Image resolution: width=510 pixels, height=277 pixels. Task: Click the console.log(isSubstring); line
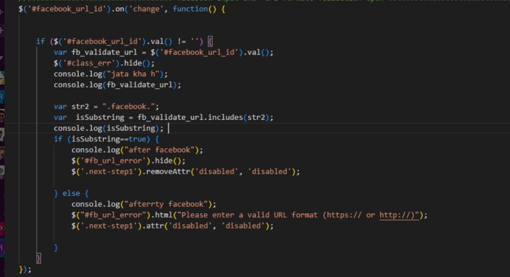pyautogui.click(x=108, y=128)
